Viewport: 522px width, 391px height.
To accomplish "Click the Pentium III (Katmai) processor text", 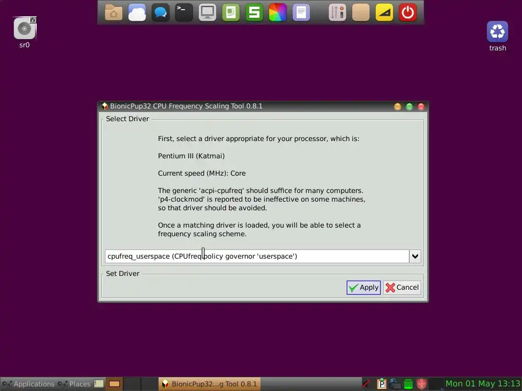I will [192, 156].
